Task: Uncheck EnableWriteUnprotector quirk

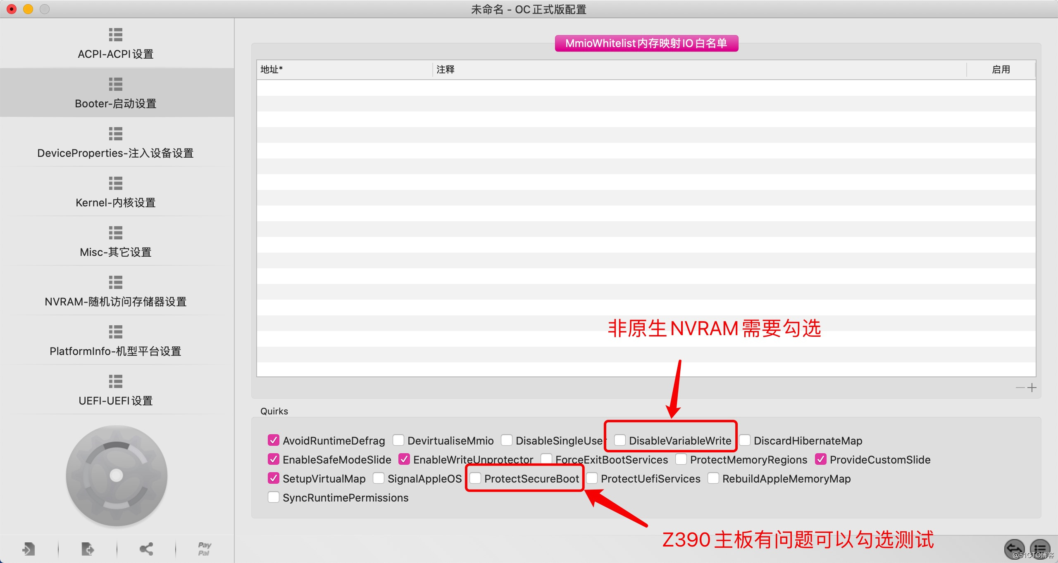Action: point(404,459)
